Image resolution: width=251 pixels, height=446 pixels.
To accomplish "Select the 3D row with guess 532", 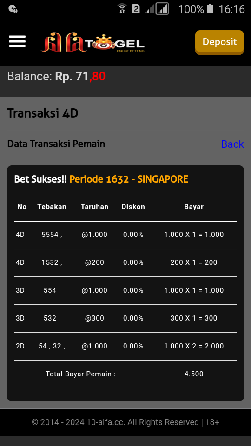I will [125, 318].
